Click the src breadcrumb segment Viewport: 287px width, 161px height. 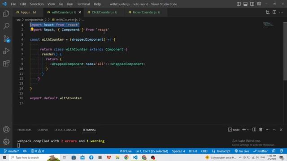click(x=18, y=20)
